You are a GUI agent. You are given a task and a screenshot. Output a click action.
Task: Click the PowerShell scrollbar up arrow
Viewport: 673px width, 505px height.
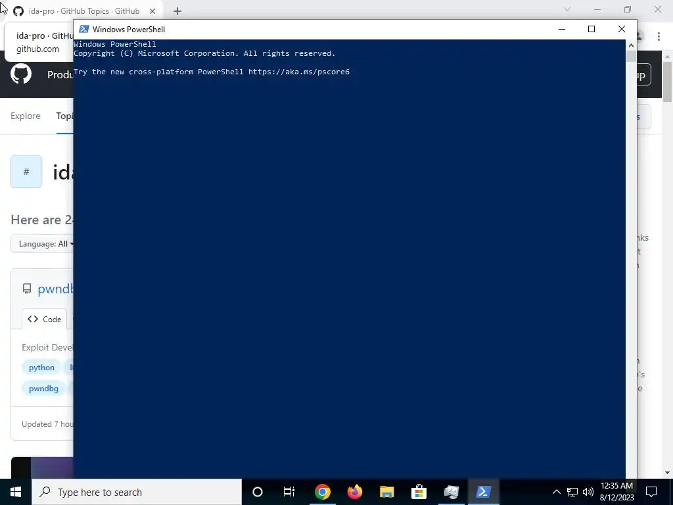pyautogui.click(x=631, y=45)
